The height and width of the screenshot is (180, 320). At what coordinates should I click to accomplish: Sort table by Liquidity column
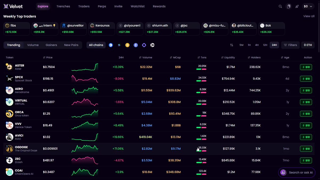coord(228,57)
